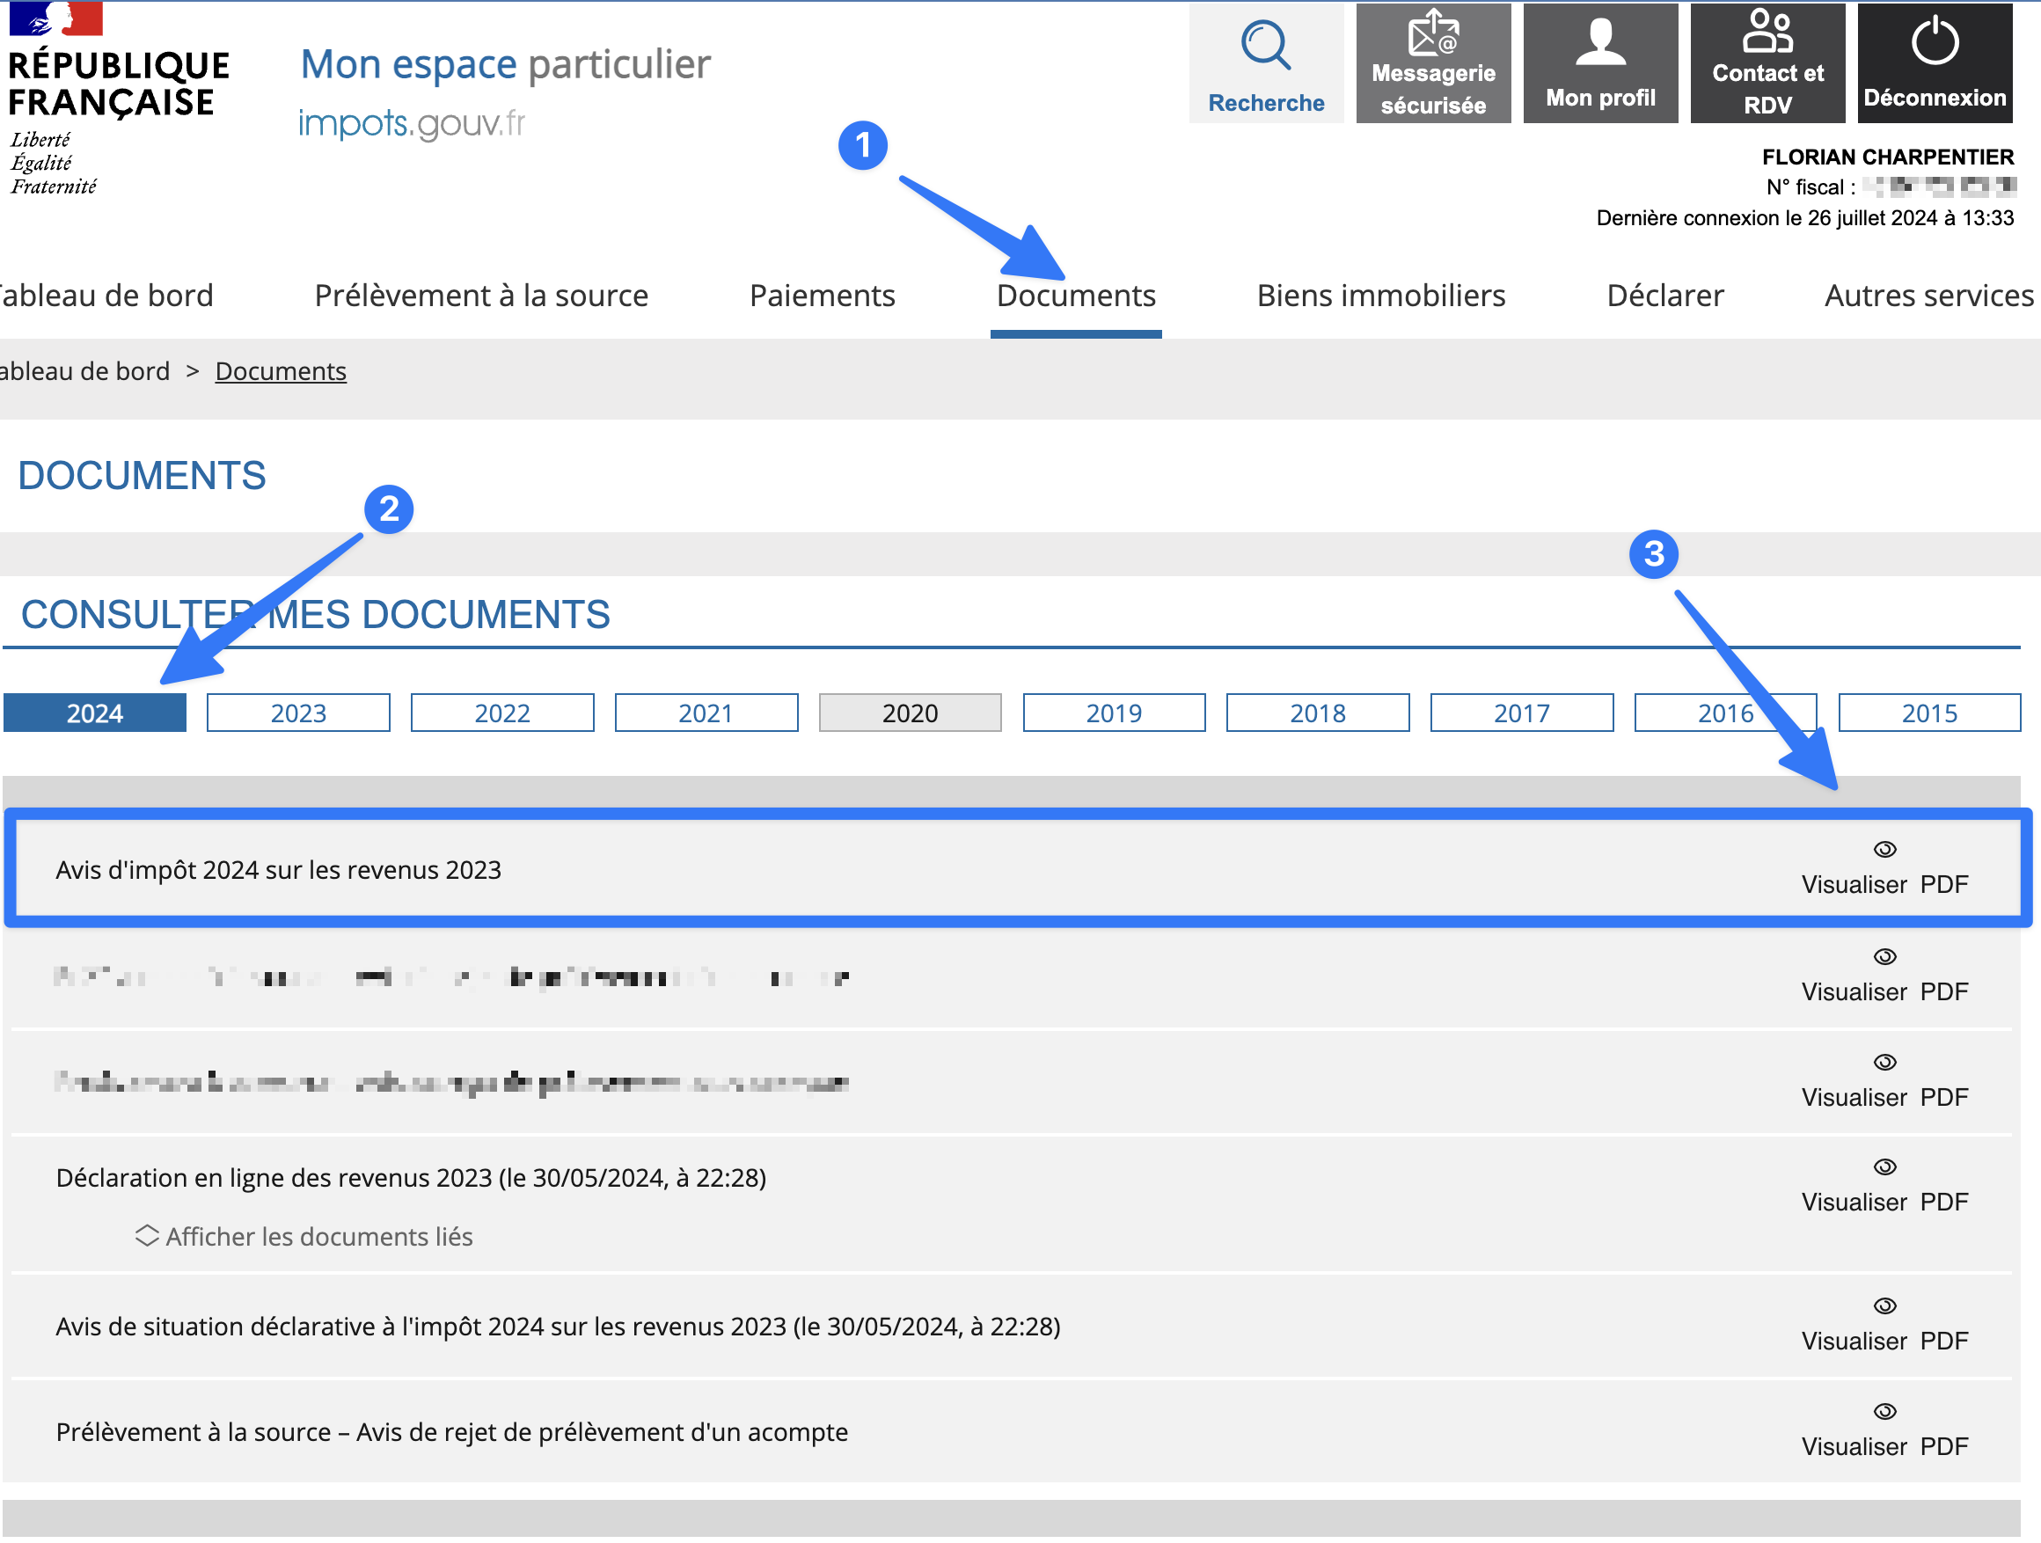The image size is (2041, 1543).
Task: Select the 2022 year tab
Action: (502, 713)
